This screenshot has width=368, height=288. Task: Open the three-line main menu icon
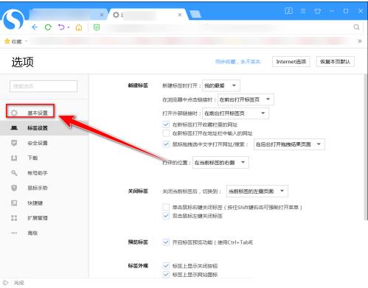click(x=303, y=11)
